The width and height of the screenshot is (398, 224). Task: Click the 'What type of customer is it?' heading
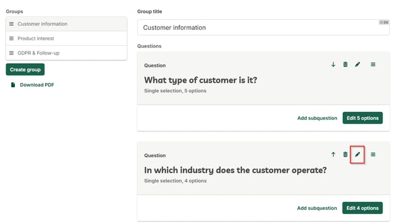point(200,80)
